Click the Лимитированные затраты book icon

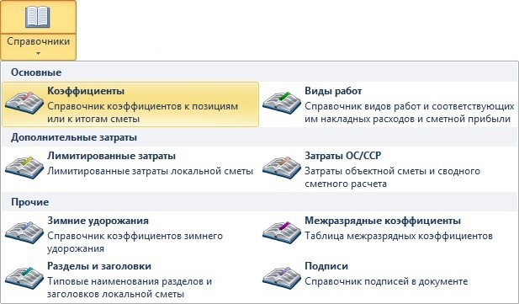click(x=24, y=168)
